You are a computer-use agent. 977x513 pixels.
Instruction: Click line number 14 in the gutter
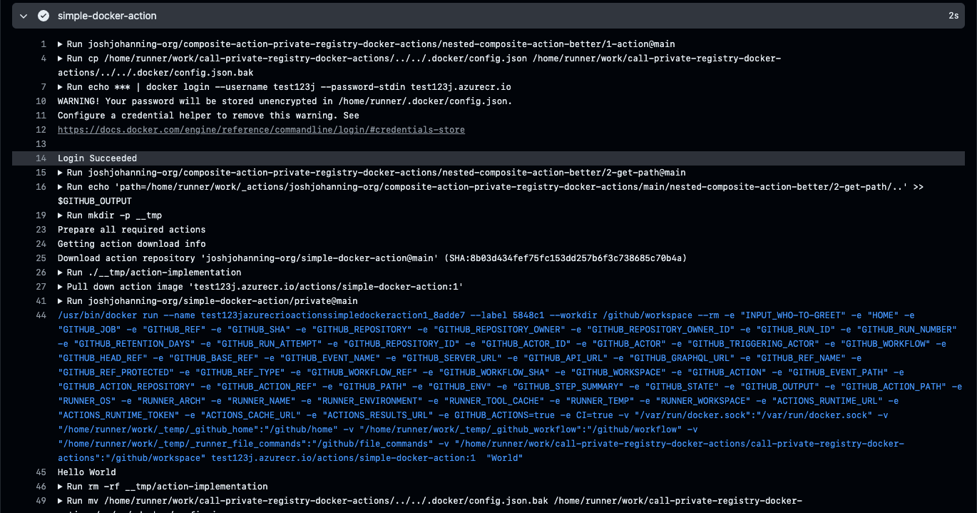click(x=41, y=158)
